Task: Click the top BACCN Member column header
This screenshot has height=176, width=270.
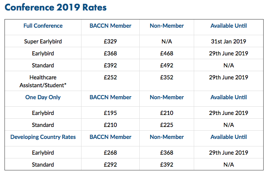Action: tap(110, 26)
